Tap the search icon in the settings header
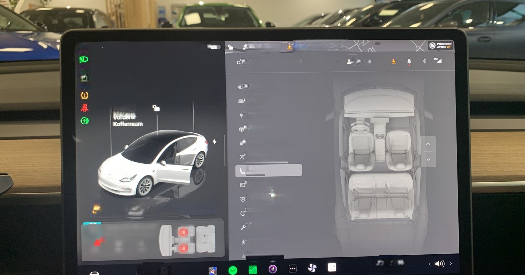Viewport: 525px width, 275px height. click(240, 62)
